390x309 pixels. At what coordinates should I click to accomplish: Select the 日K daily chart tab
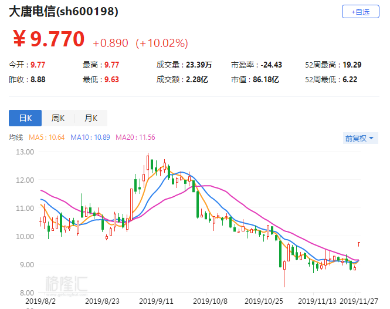pyautogui.click(x=25, y=118)
